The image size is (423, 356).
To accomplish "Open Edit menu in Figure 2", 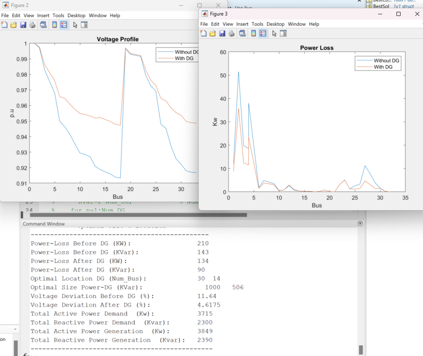I will click(16, 16).
